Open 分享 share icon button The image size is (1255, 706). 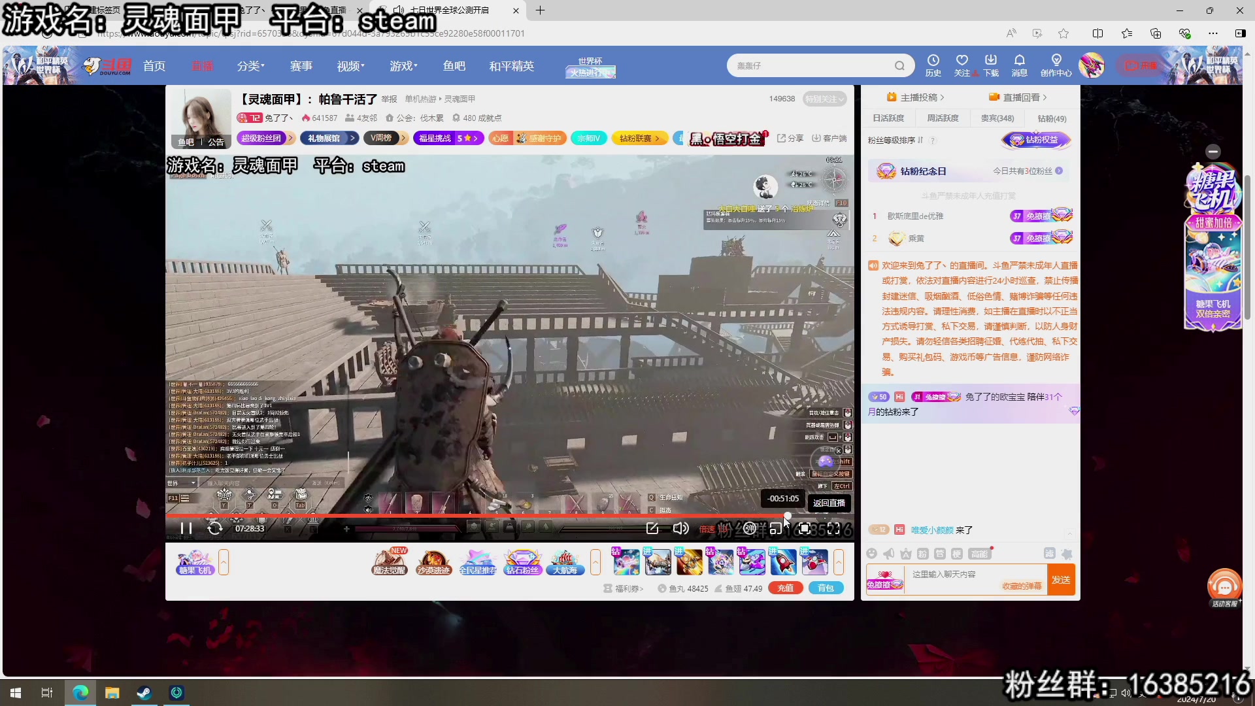pyautogui.click(x=790, y=138)
